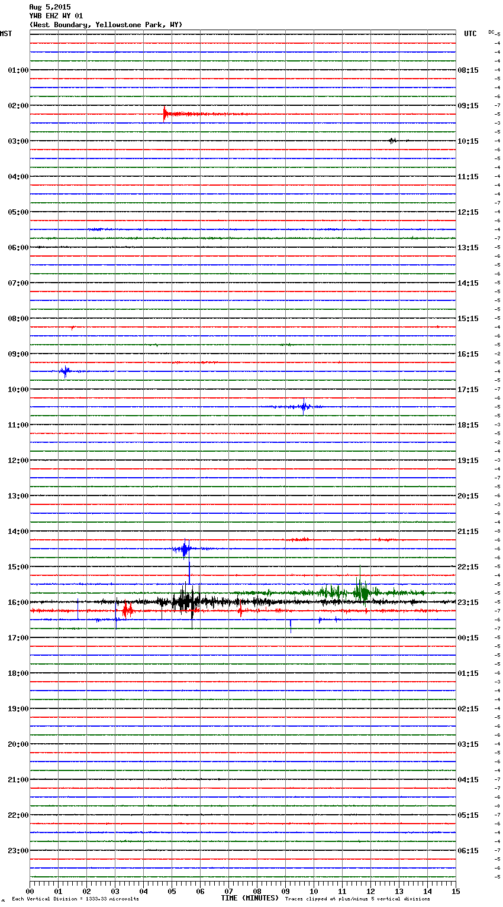Click UTC time label "00:15"
503x907 pixels.
point(468,638)
